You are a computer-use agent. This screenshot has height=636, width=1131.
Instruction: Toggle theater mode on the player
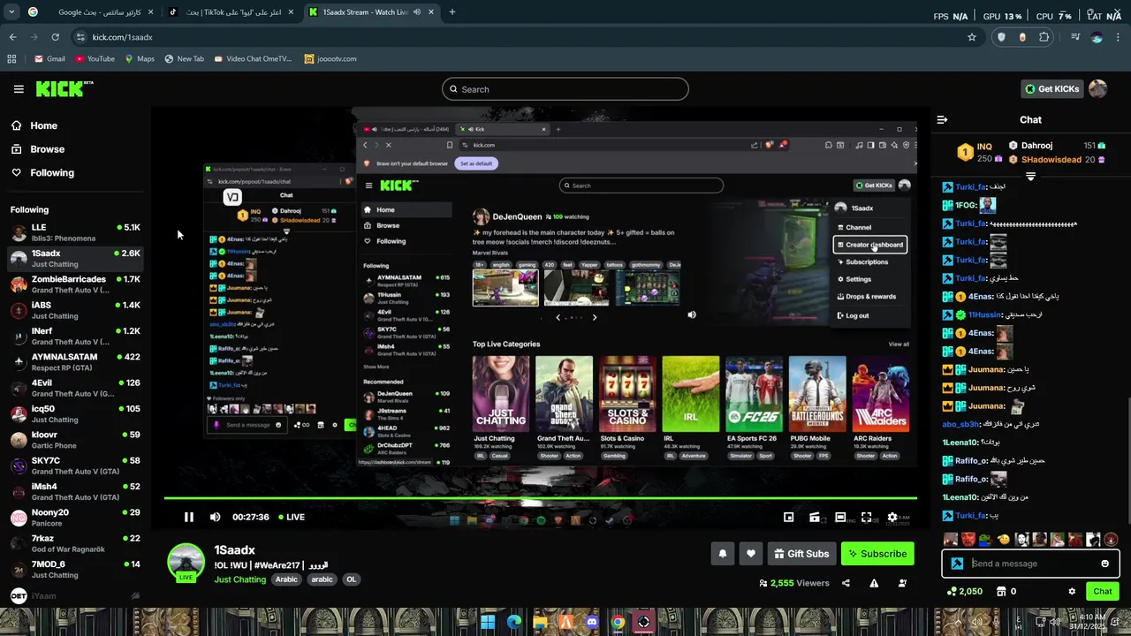(x=840, y=518)
